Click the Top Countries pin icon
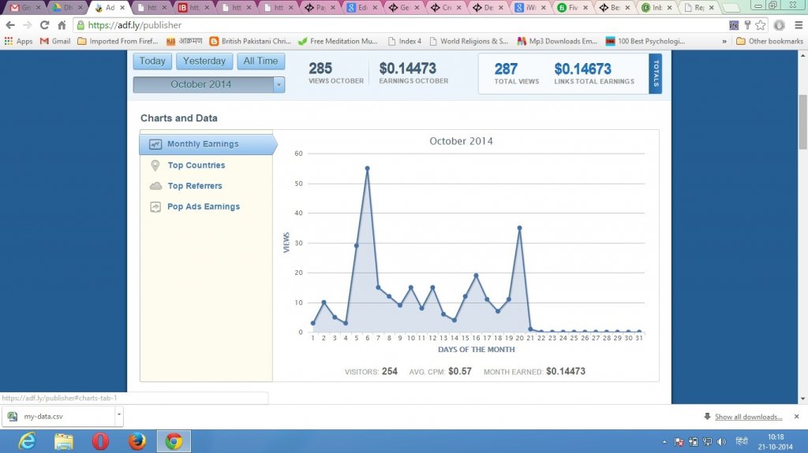This screenshot has width=808, height=453. [x=155, y=165]
